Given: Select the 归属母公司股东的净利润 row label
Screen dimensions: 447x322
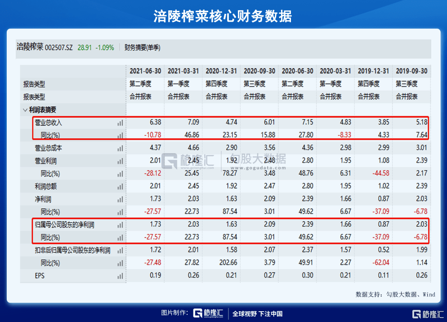Looking at the screenshot, I should pos(64,225).
